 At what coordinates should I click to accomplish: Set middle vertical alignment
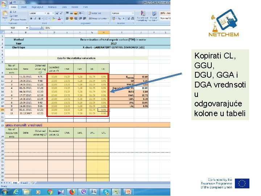point(71,13)
